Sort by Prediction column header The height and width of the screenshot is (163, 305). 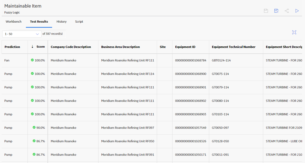pos(12,47)
